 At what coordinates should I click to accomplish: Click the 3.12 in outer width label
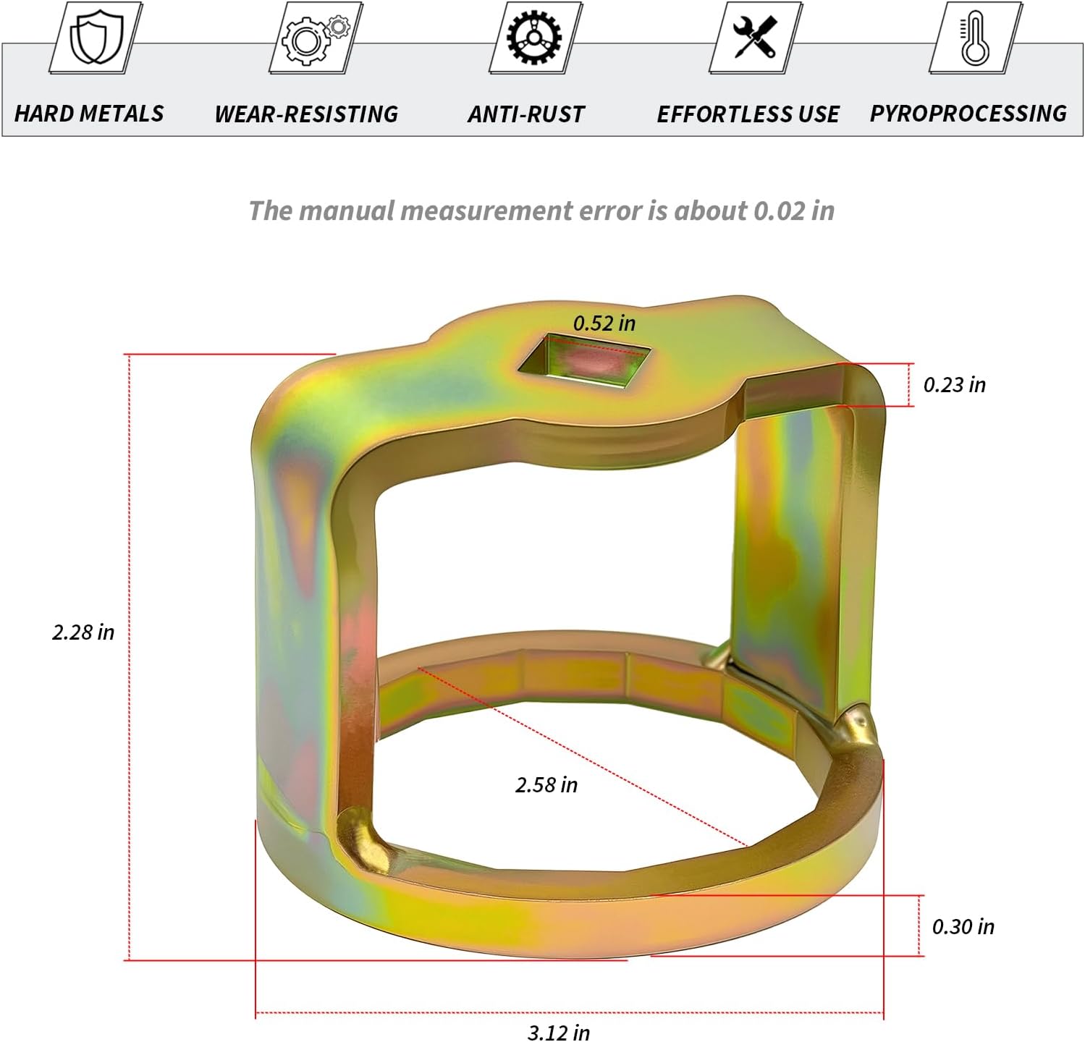(x=559, y=1032)
